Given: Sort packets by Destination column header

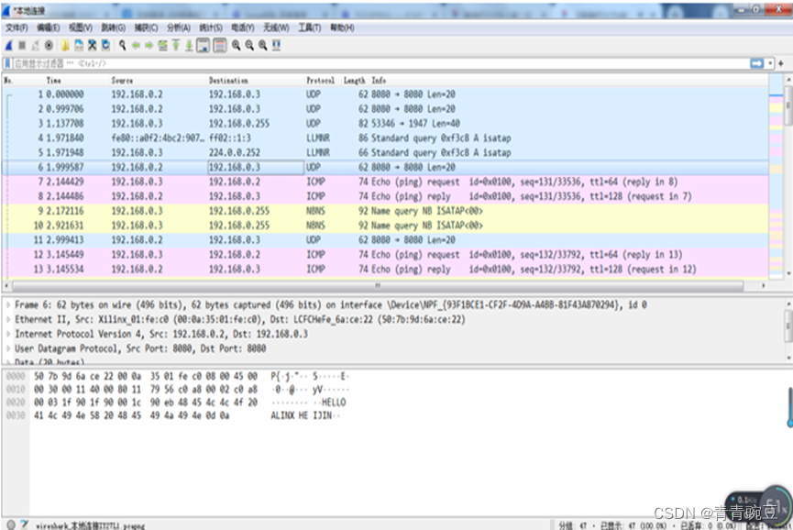Looking at the screenshot, I should 228,81.
